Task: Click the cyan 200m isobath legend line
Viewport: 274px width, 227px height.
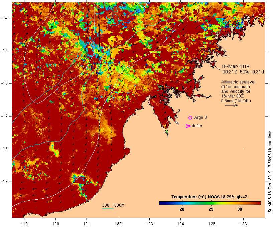Action: 108,208
